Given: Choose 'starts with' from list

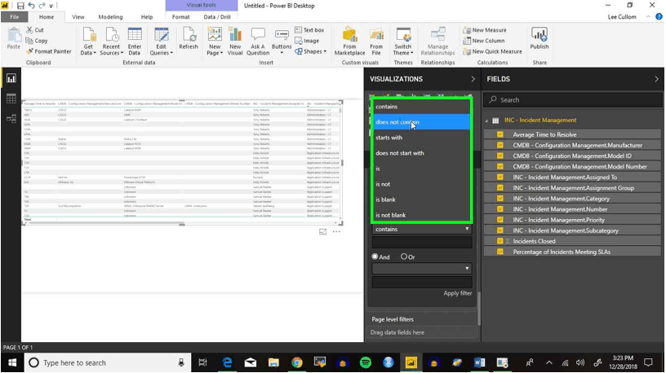Looking at the screenshot, I should [422, 138].
